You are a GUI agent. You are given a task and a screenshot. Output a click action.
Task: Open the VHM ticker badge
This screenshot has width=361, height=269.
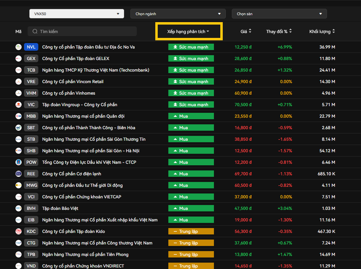(31, 93)
